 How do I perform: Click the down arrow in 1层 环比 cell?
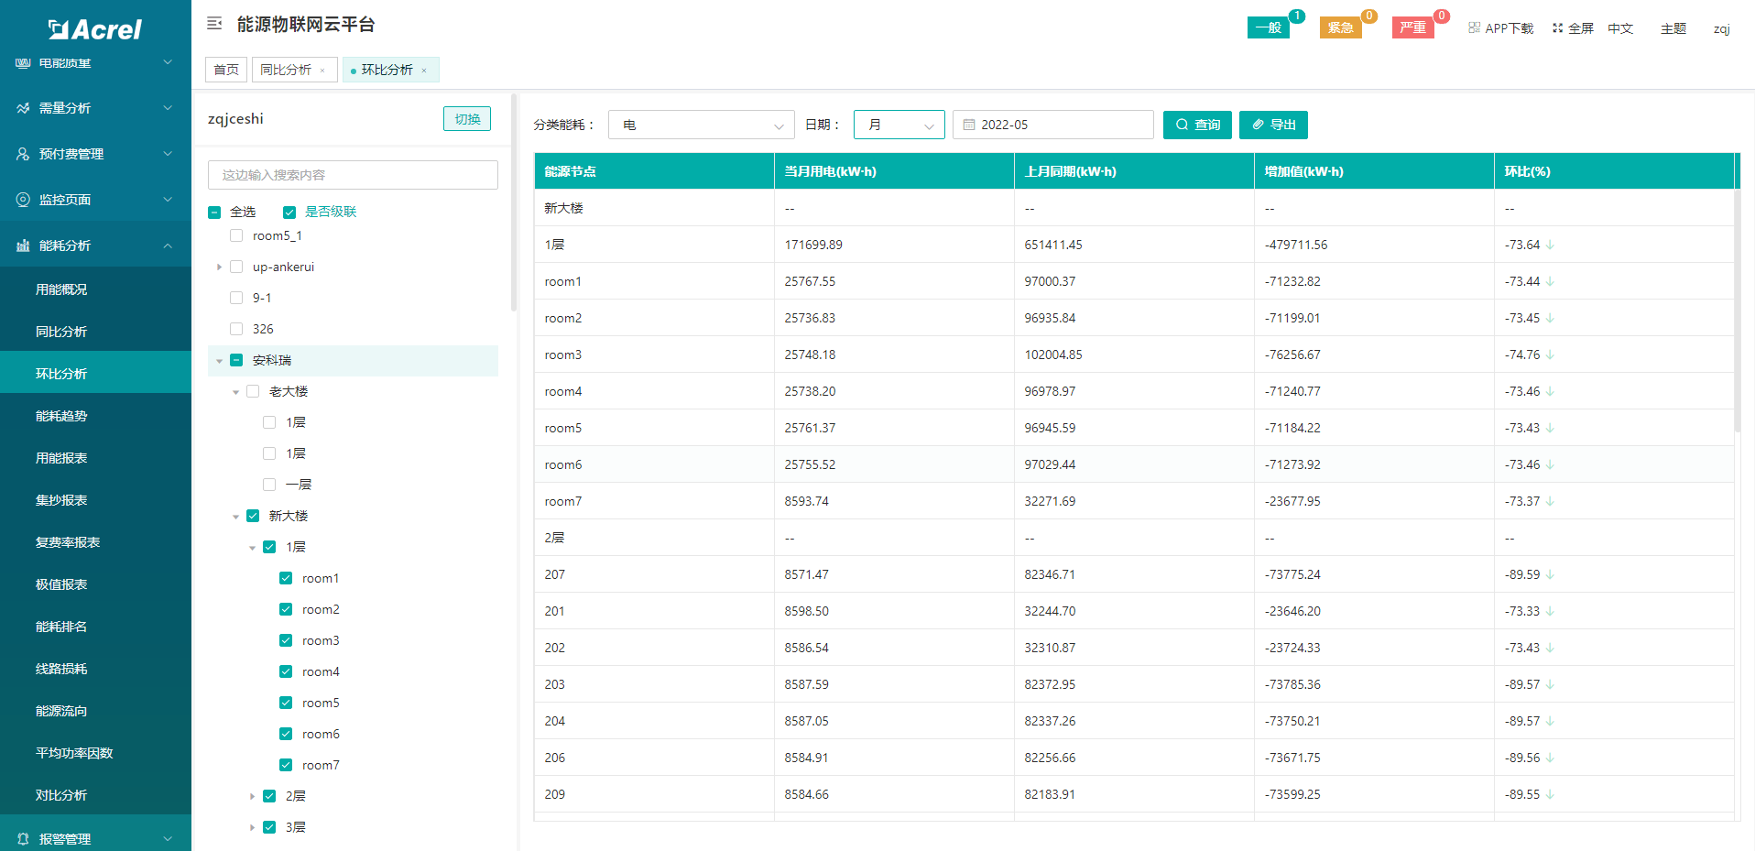(x=1550, y=245)
